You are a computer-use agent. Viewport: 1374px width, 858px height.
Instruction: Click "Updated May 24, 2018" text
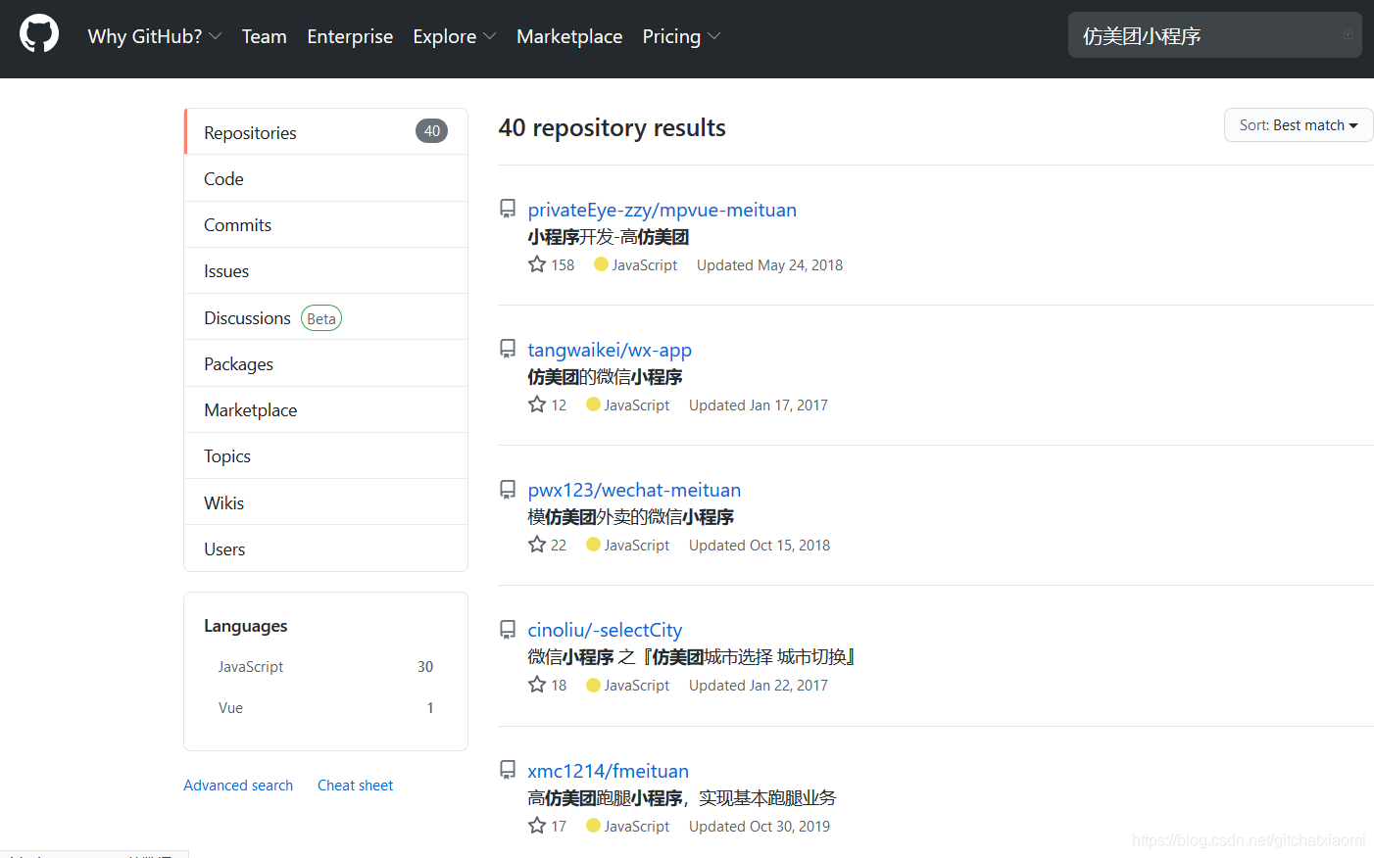point(769,264)
